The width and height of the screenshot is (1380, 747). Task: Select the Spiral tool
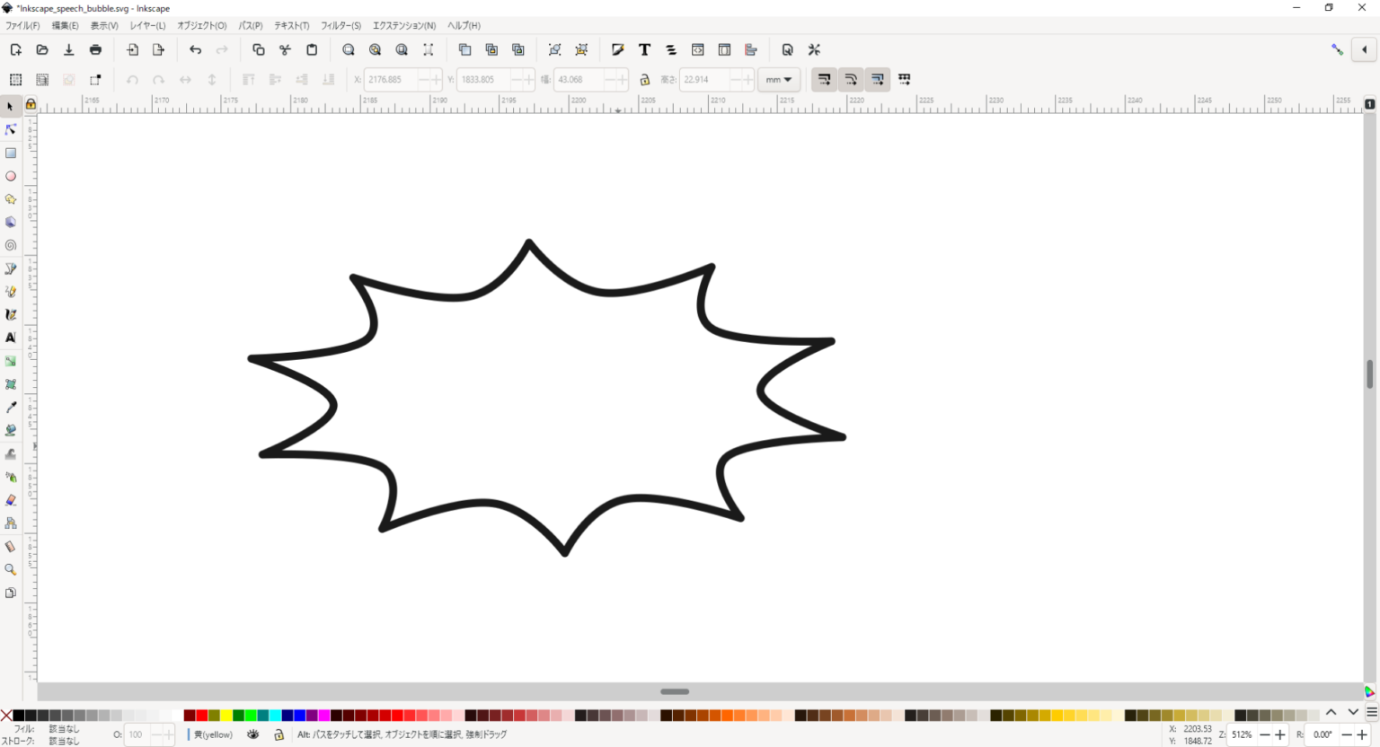pos(11,245)
